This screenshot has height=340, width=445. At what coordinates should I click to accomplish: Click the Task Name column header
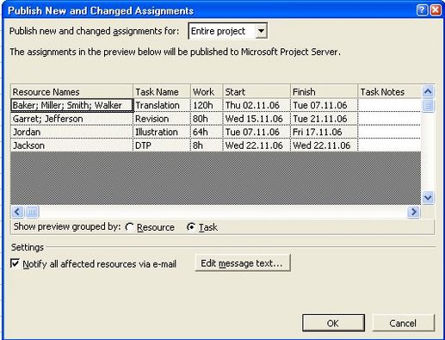(x=162, y=92)
